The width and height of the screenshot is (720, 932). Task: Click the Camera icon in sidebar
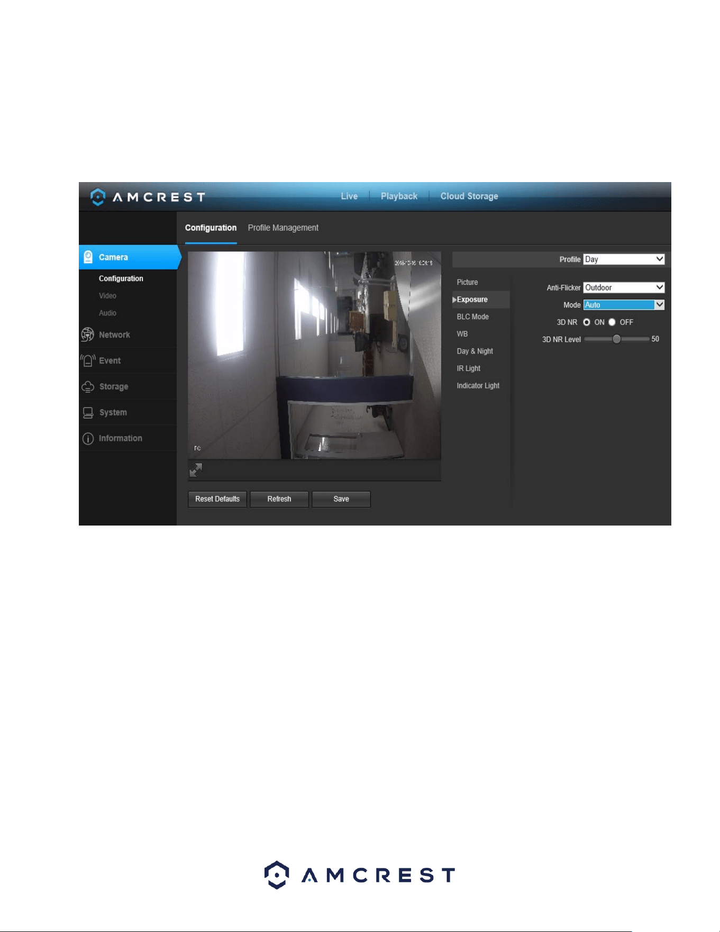coord(88,257)
